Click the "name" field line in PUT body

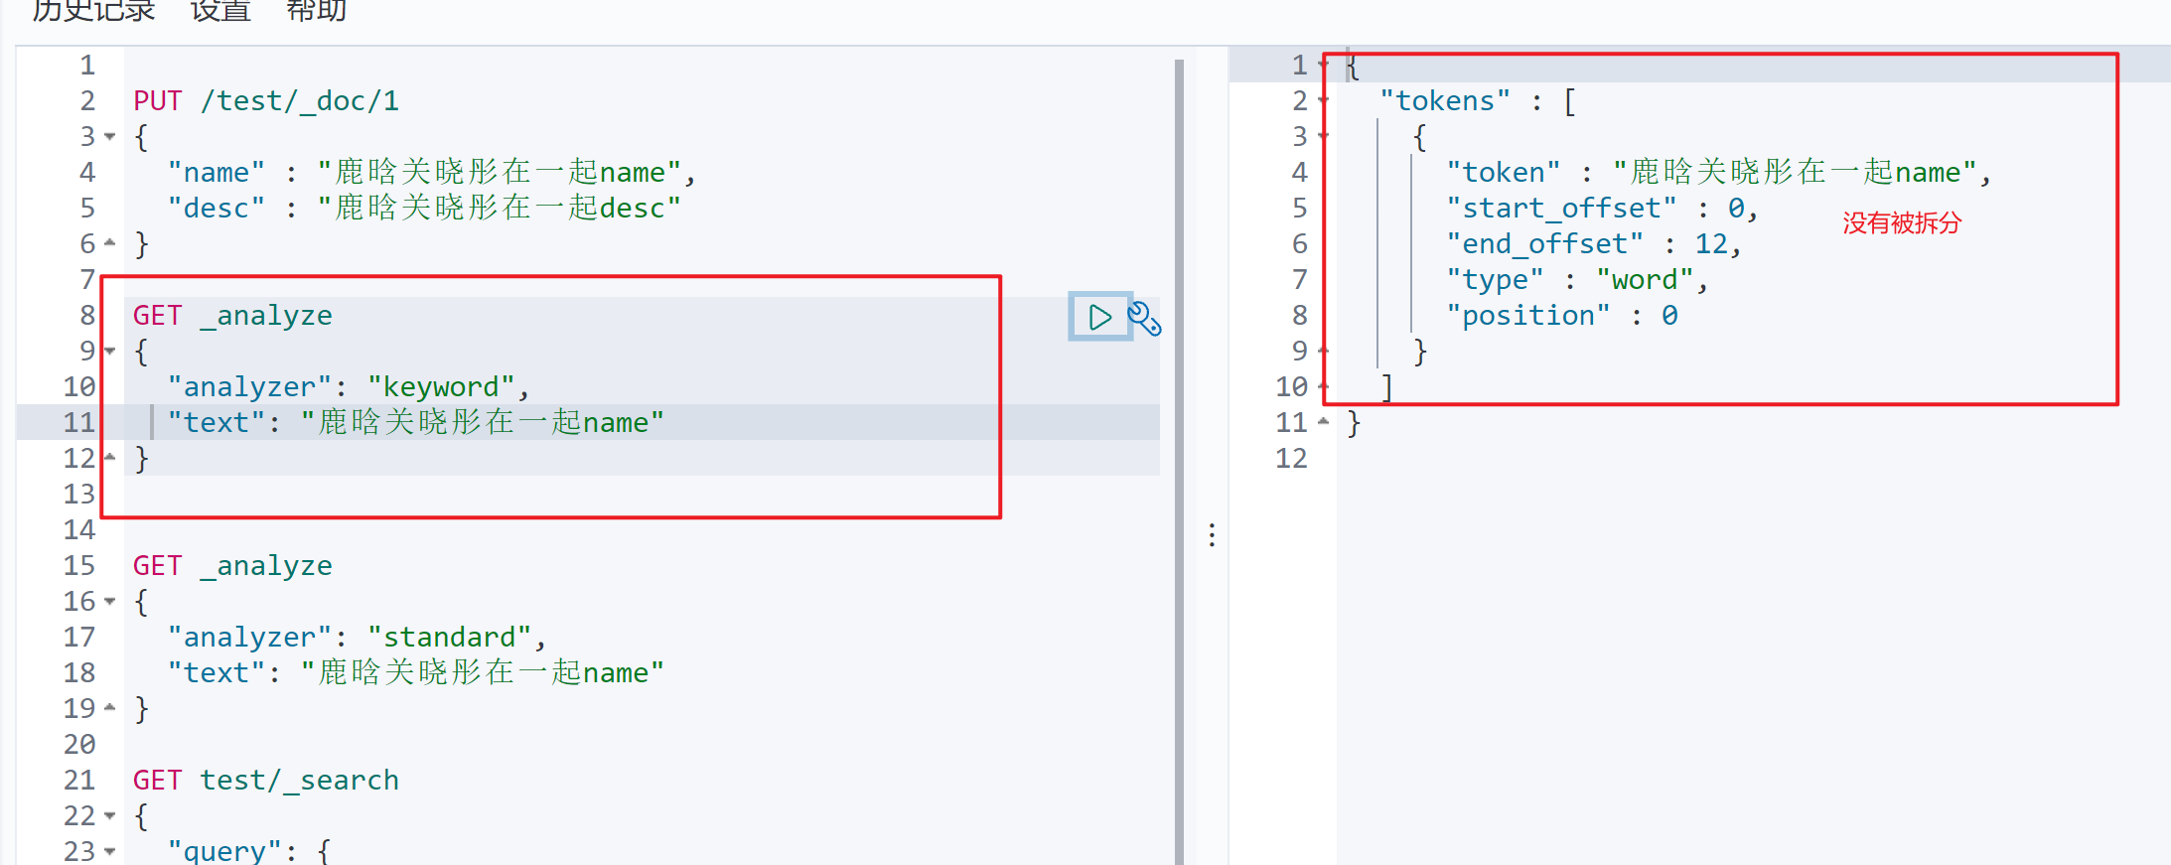[x=431, y=172]
